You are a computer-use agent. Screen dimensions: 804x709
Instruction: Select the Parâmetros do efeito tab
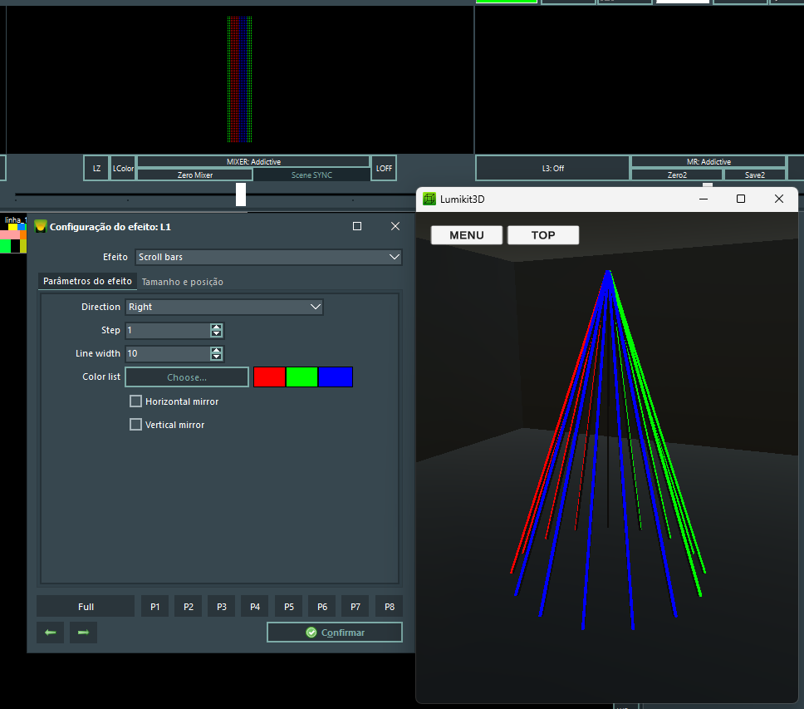[87, 282]
